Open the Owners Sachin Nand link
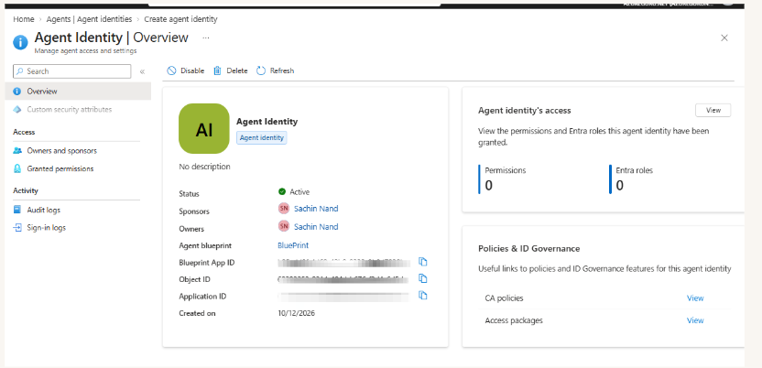This screenshot has height=368, width=762. (316, 227)
